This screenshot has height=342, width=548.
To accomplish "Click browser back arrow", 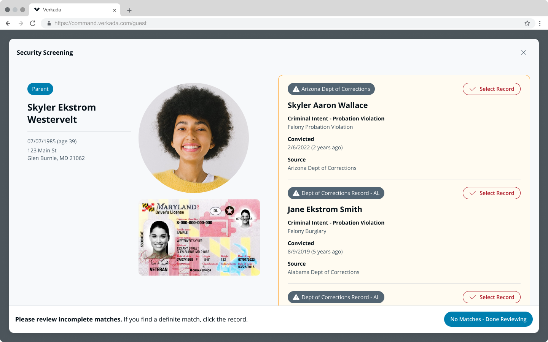I will coord(8,23).
